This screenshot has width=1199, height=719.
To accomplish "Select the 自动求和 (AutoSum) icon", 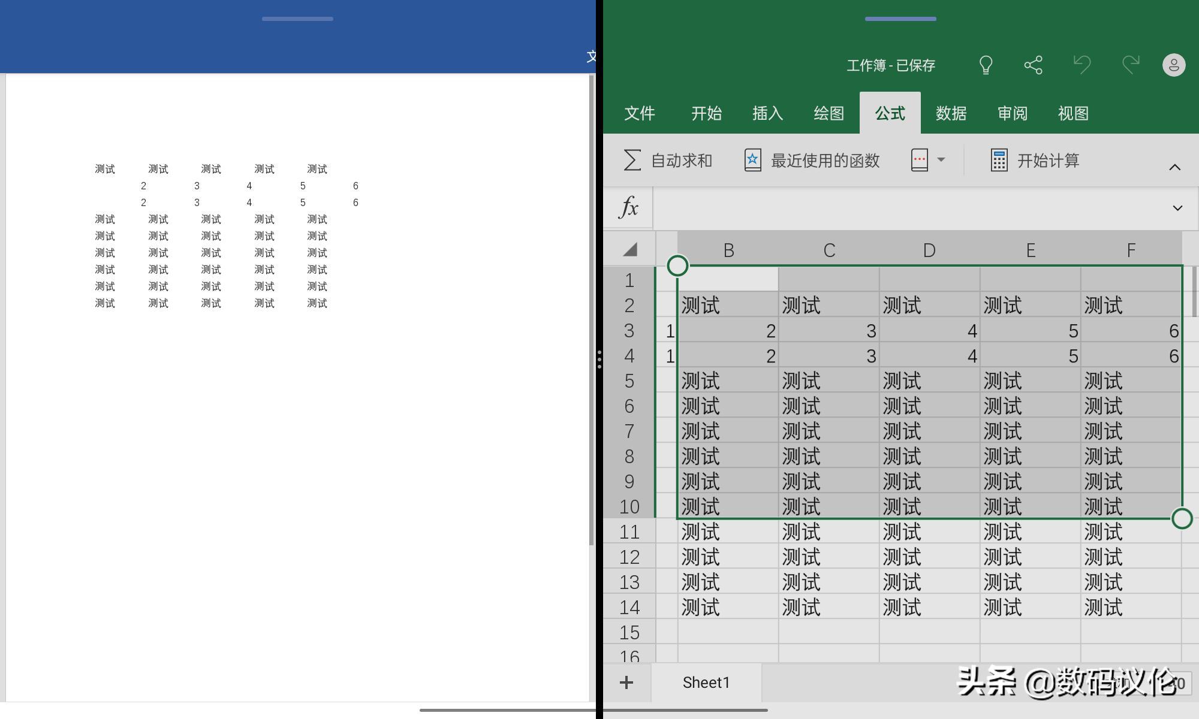I will pyautogui.click(x=631, y=159).
